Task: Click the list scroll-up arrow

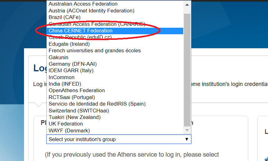Action: tap(187, 5)
